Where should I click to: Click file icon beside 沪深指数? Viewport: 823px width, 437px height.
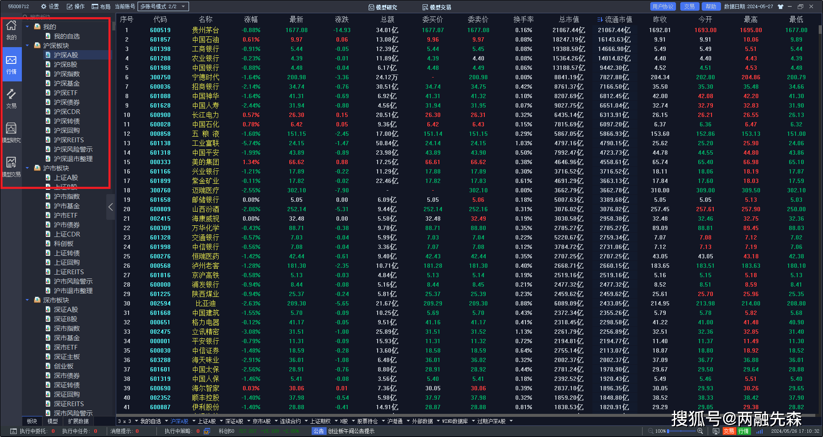coord(48,74)
